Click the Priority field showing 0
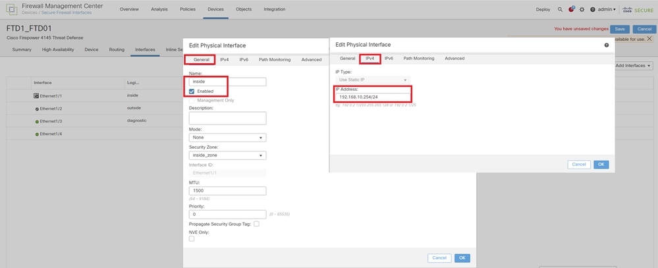The image size is (658, 268). click(227, 214)
